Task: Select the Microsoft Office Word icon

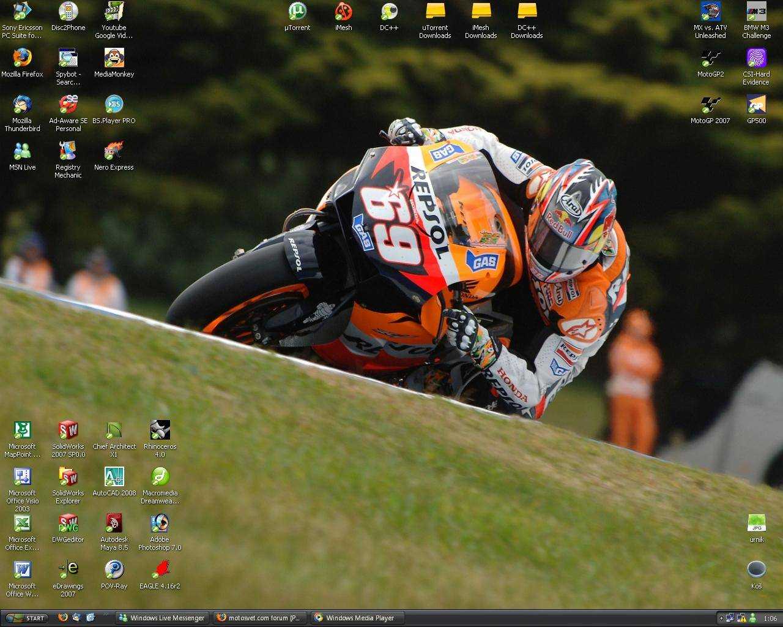Action: click(22, 579)
